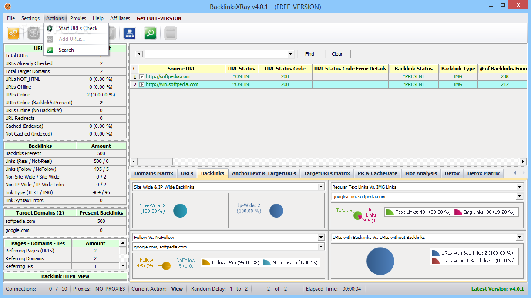Click the green search icon in Actions menu

coord(50,50)
